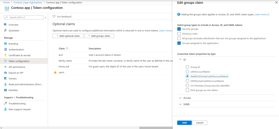Screen dimensions: 279x129
Task: Click the Quickstart rocket icon
Action: tap(5, 30)
